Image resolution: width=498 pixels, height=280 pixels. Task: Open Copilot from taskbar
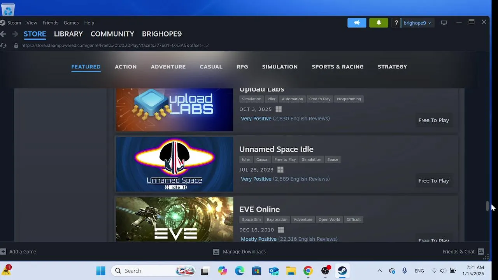[x=222, y=271]
